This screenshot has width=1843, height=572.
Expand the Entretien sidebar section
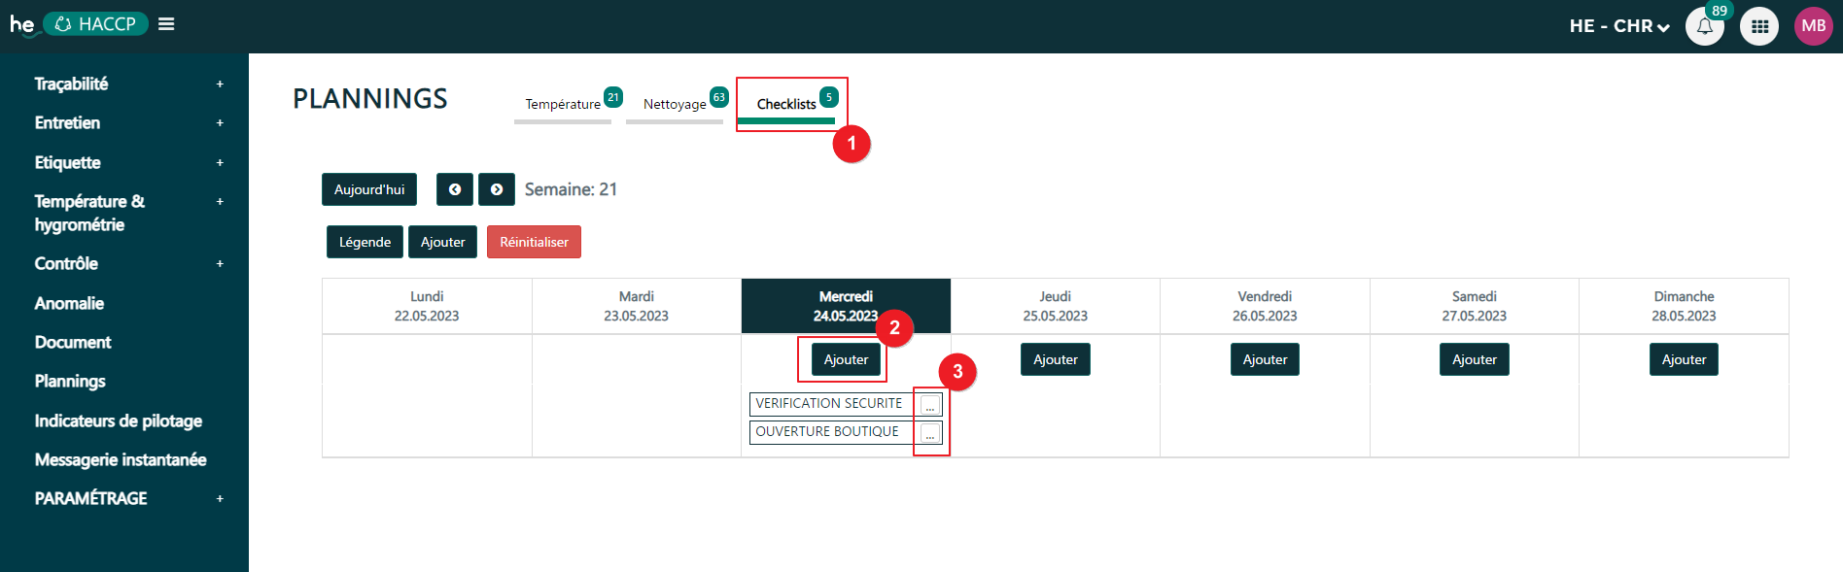pos(220,123)
